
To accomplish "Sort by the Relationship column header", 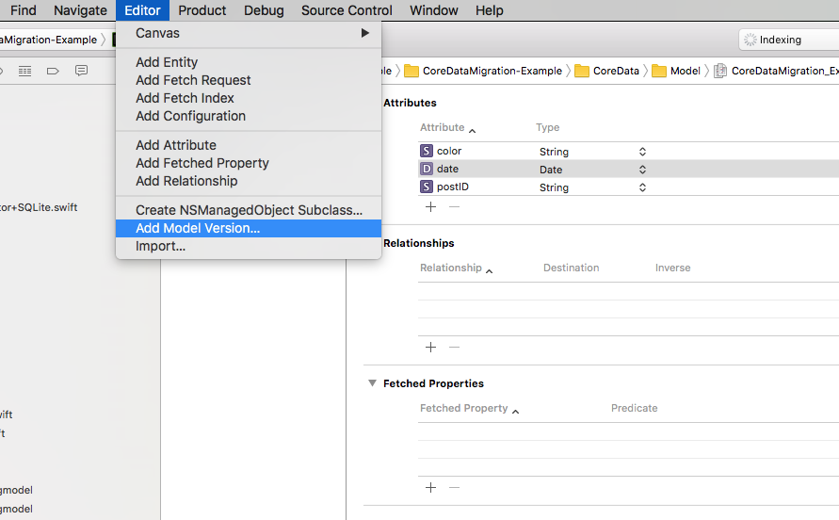I will [456, 268].
